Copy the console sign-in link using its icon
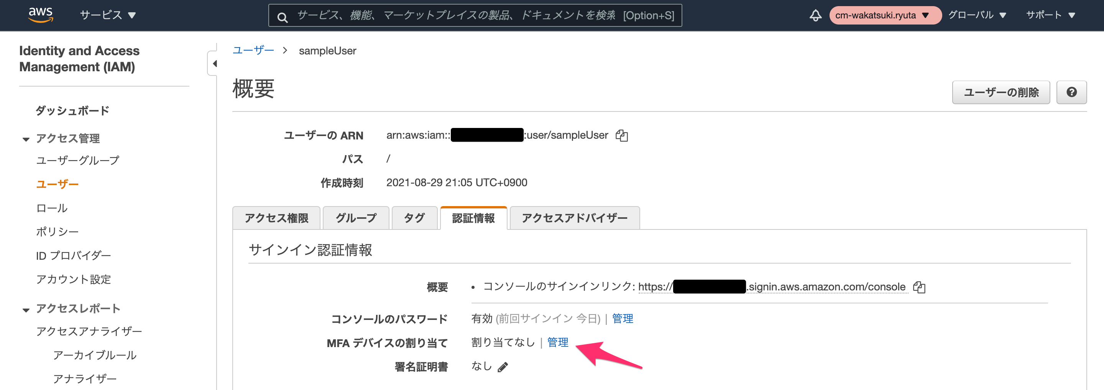1104x390 pixels. [919, 287]
